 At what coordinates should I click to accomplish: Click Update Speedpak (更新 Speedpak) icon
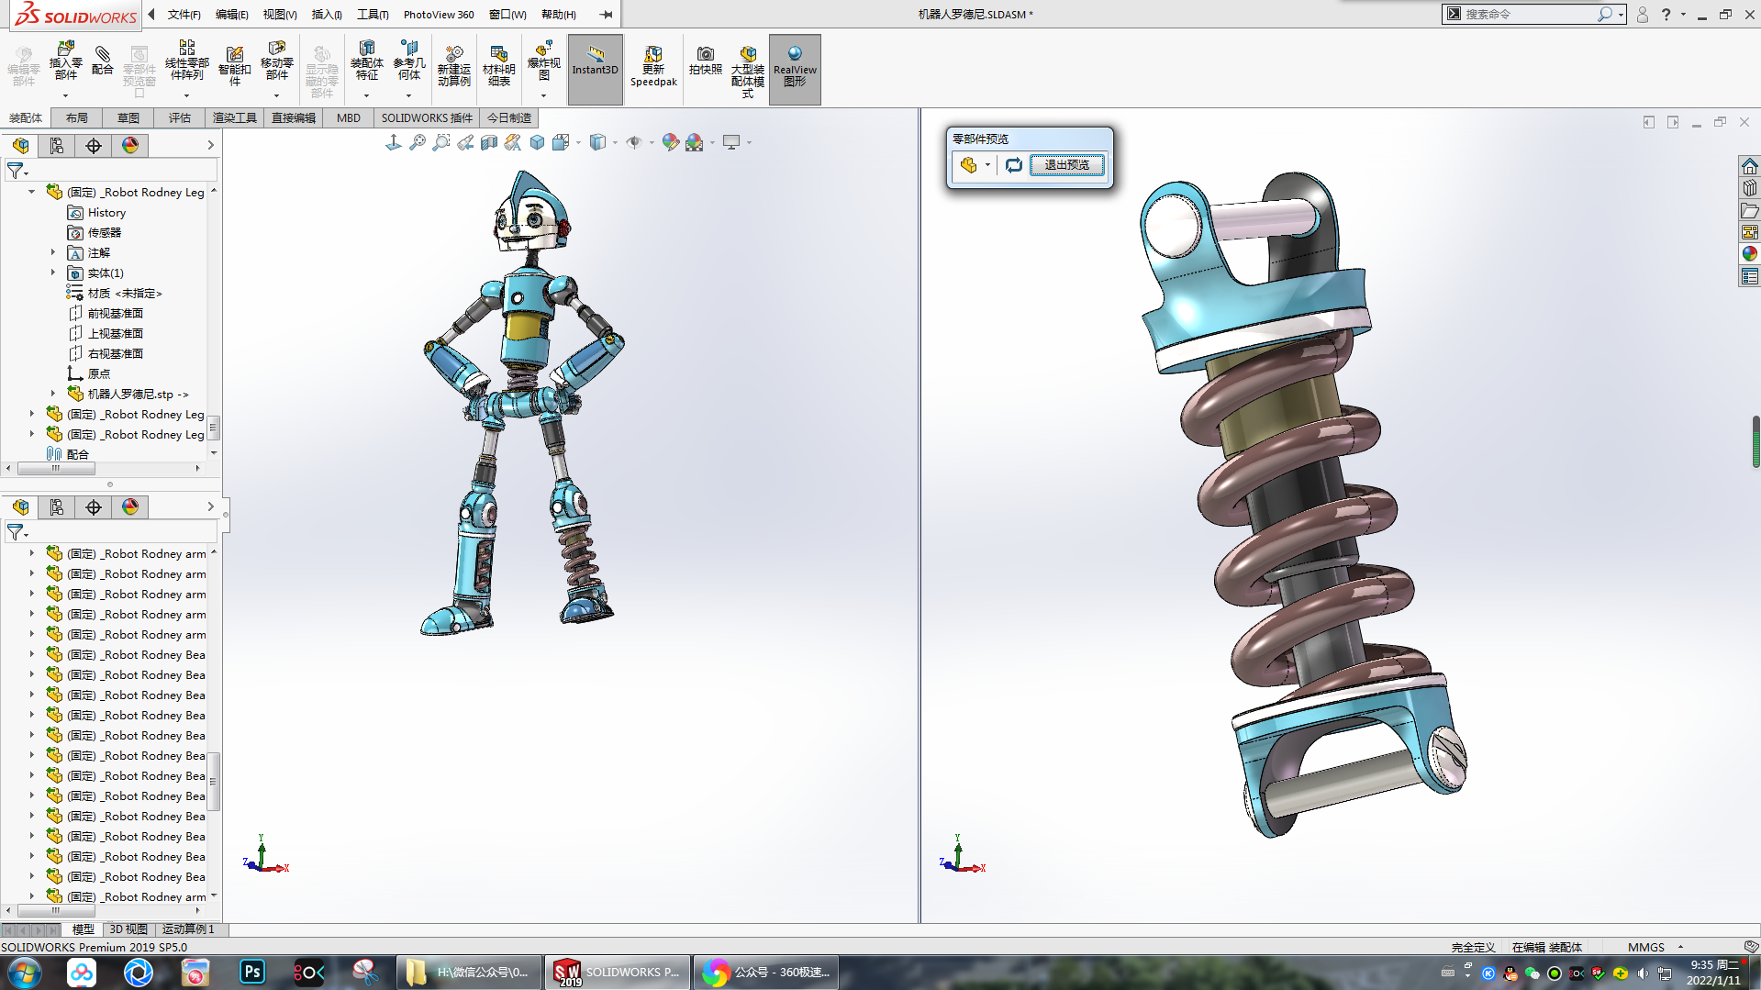pyautogui.click(x=653, y=66)
